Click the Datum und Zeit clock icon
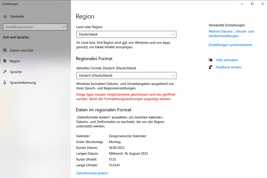This screenshot has width=267, height=178. click(5, 50)
